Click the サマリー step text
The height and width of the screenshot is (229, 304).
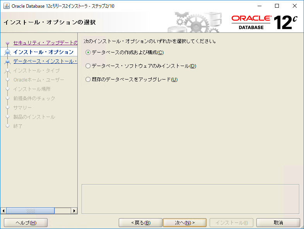click(22, 108)
